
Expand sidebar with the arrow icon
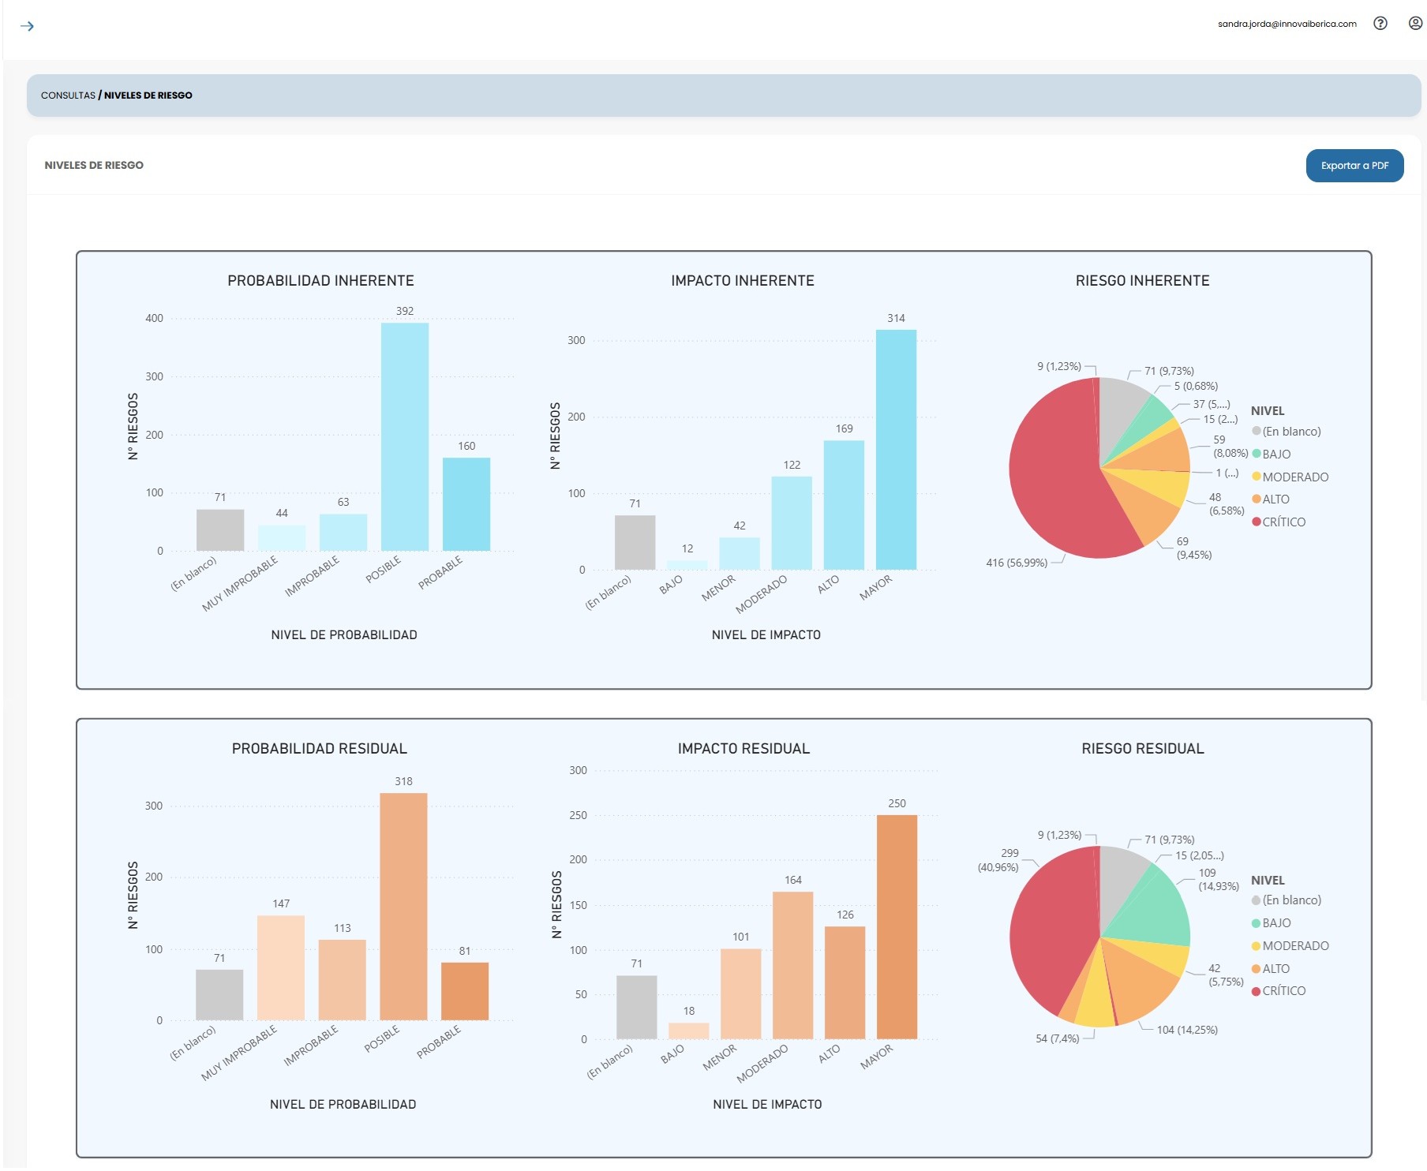(x=27, y=26)
